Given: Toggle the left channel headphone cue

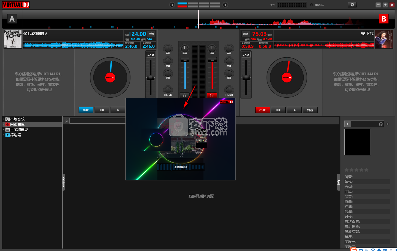Looking at the screenshot, I should 184,95.
